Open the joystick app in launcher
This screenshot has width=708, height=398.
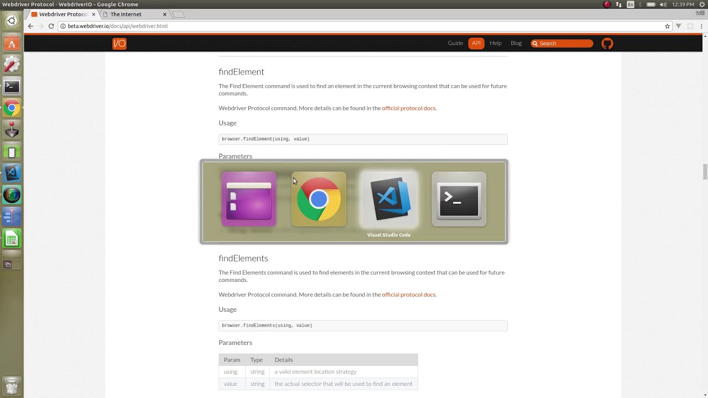point(12,130)
